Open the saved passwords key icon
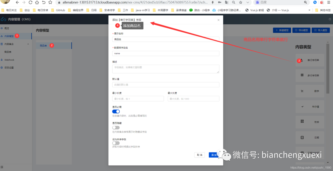 pos(220,2)
